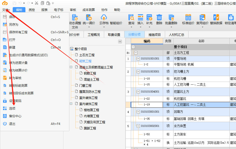The image size is (236, 149).
Task: Choose 退出 in the file menu
Action: pyautogui.click(x=35, y=124)
